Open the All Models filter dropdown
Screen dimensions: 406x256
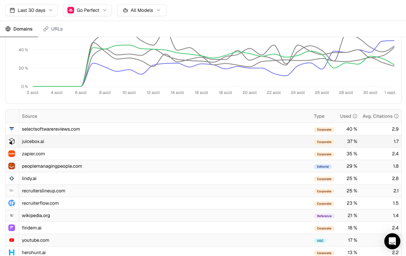click(142, 10)
